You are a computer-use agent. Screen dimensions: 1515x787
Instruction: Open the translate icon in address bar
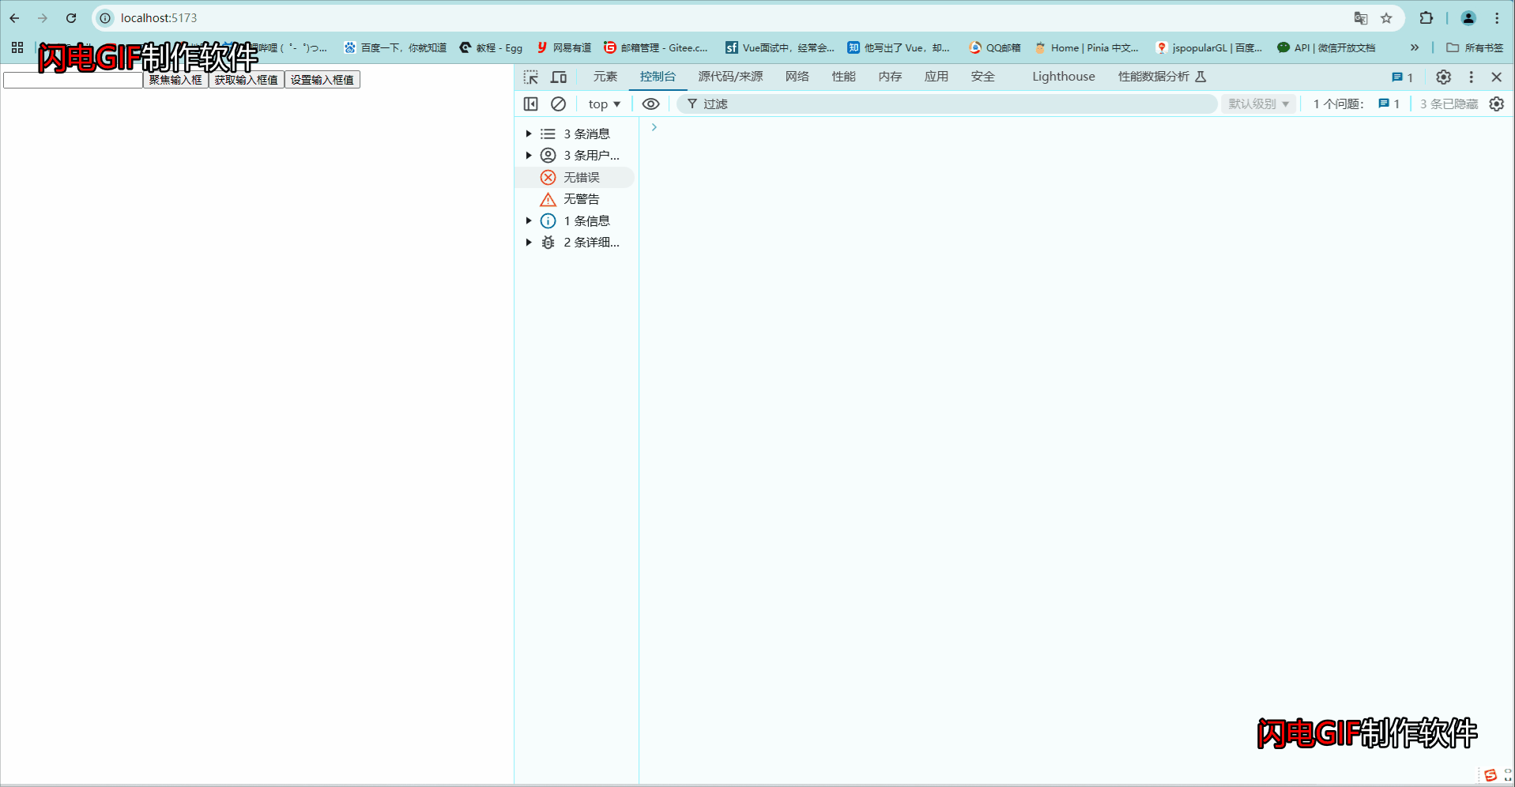tap(1359, 17)
